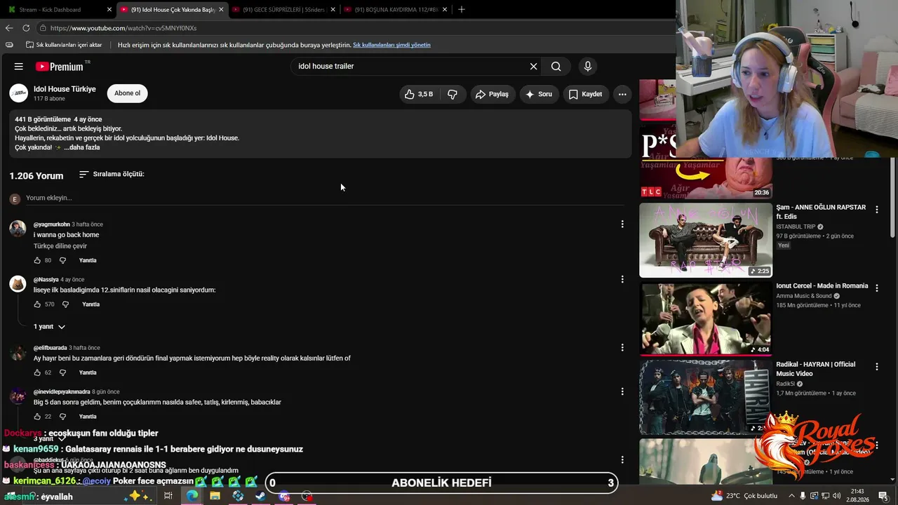This screenshot has height=505, width=898.
Task: Like the comment by @yagmurkohn
Action: tap(37, 260)
